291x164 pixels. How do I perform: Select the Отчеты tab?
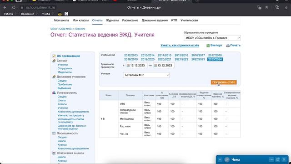pos(97,20)
